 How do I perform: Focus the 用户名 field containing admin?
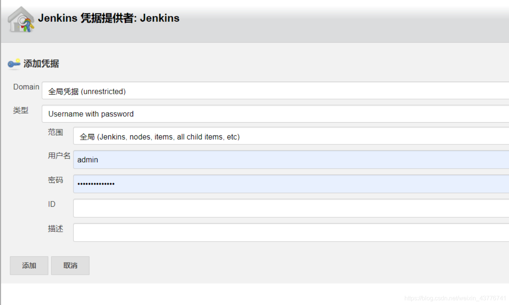(291, 160)
